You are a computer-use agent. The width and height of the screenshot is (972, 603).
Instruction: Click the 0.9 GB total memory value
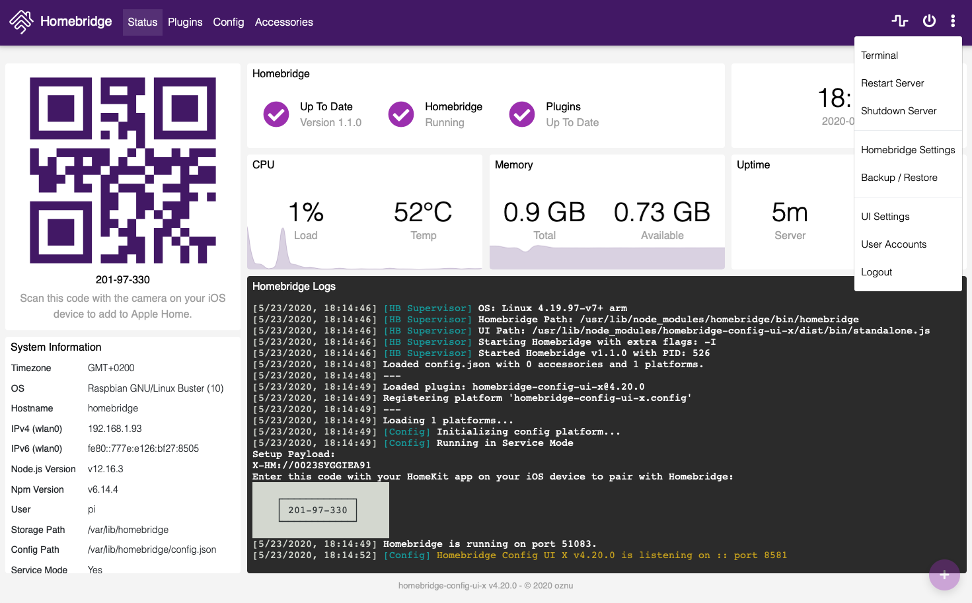point(544,212)
